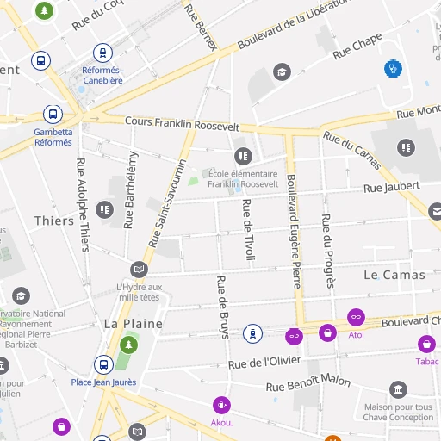Open the purple shopping basket icon left of Atol

tap(327, 333)
